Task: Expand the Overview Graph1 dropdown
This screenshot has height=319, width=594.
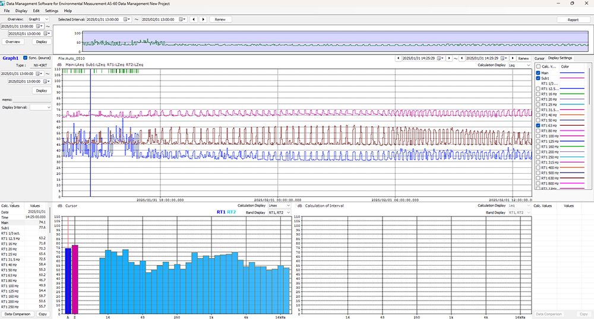Action: coord(39,20)
